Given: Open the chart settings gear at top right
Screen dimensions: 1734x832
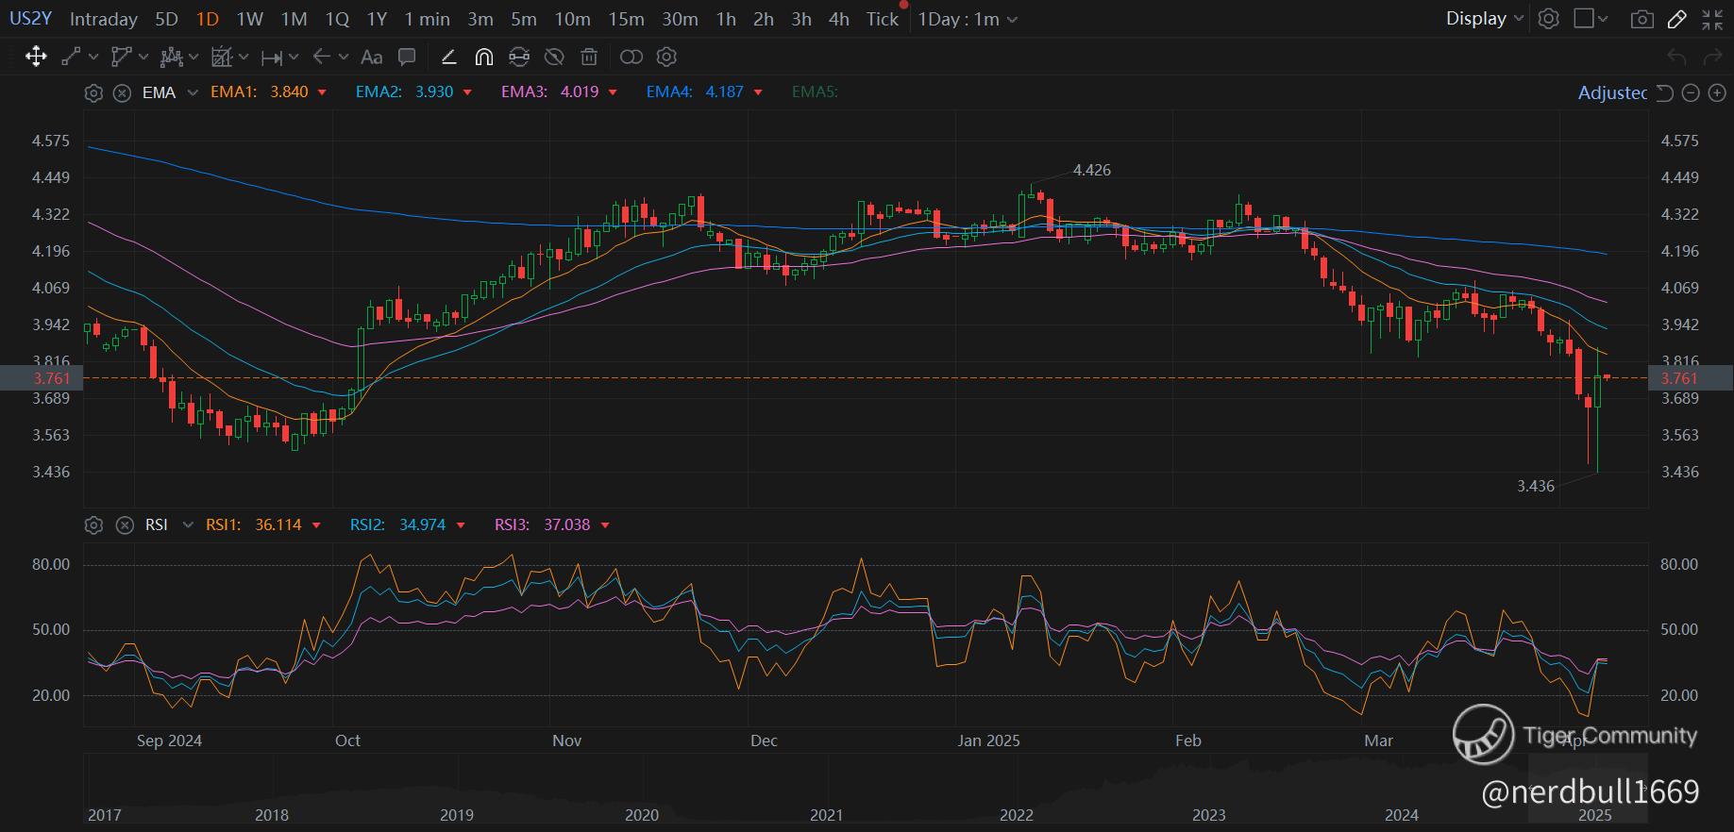Looking at the screenshot, I should [1548, 19].
